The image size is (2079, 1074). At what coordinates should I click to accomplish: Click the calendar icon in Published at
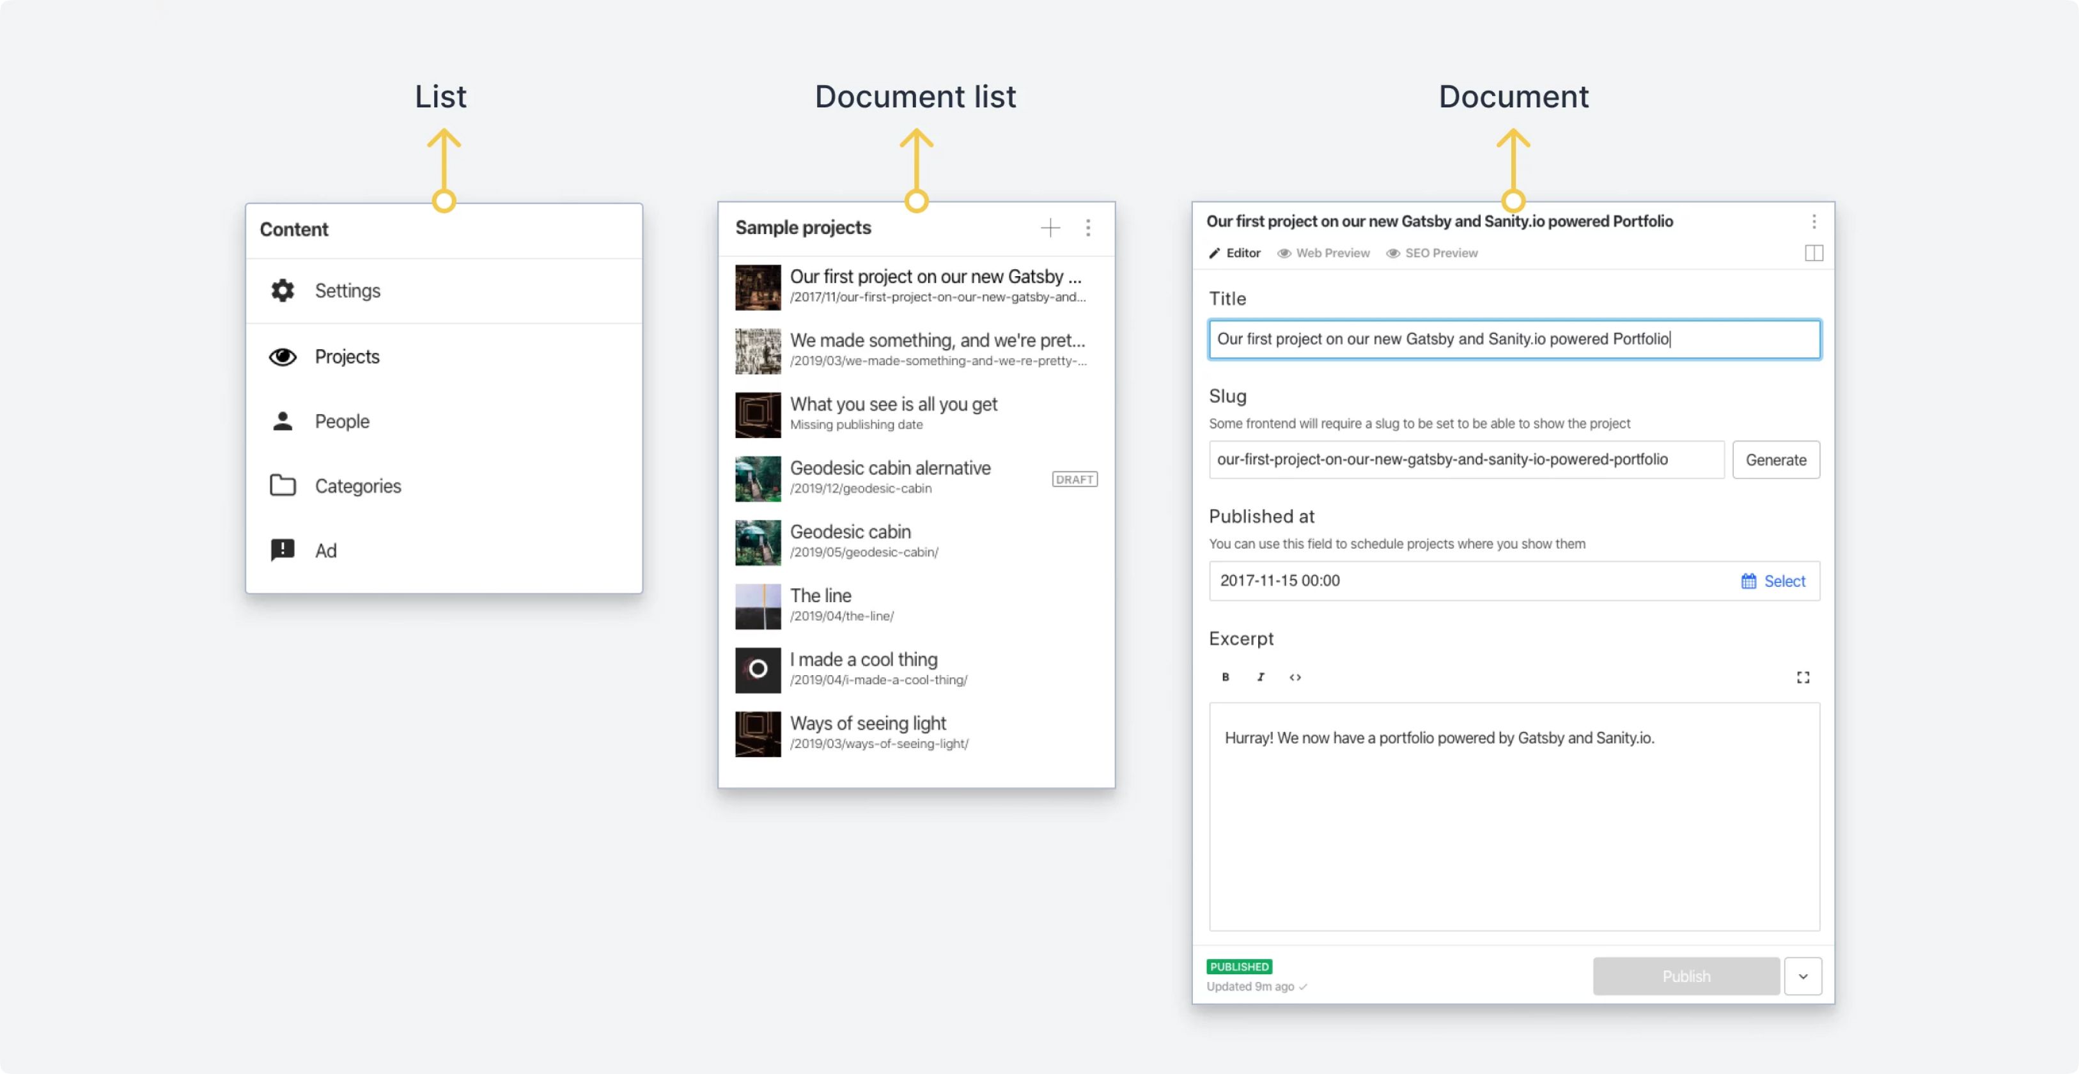tap(1748, 581)
